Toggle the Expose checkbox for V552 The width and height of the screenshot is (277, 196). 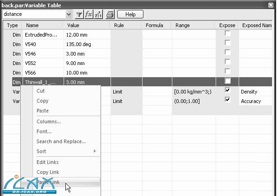point(227,61)
